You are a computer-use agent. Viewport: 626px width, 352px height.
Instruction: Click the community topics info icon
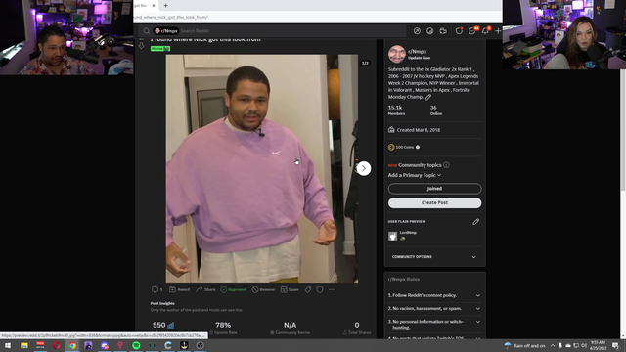446,165
